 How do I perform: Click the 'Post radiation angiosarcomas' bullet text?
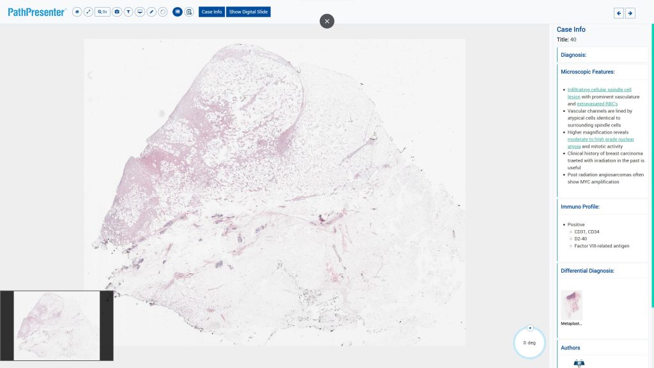605,179
